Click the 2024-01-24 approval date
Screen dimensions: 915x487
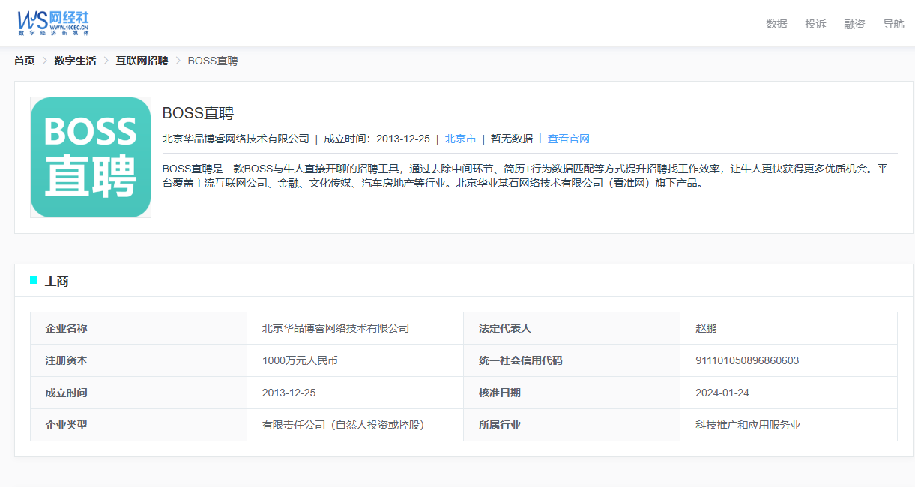point(722,393)
